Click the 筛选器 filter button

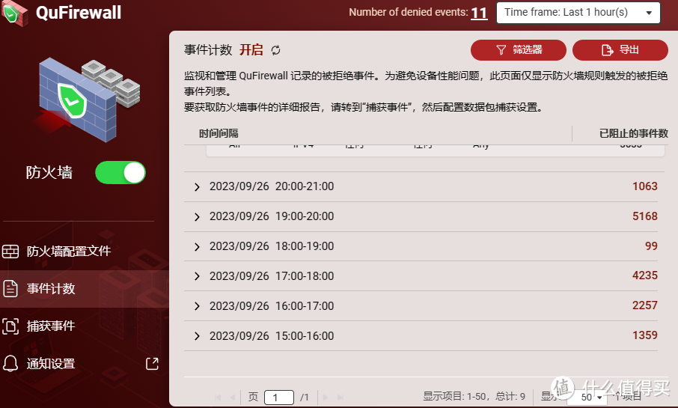coord(519,50)
